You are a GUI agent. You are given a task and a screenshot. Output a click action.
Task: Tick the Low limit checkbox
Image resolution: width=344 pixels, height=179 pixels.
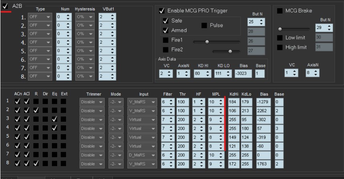click(280, 38)
